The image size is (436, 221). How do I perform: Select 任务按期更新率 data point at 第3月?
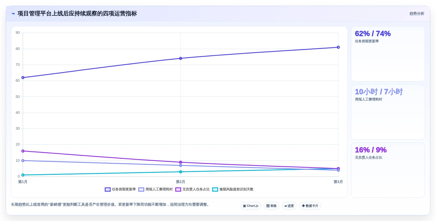coord(338,47)
